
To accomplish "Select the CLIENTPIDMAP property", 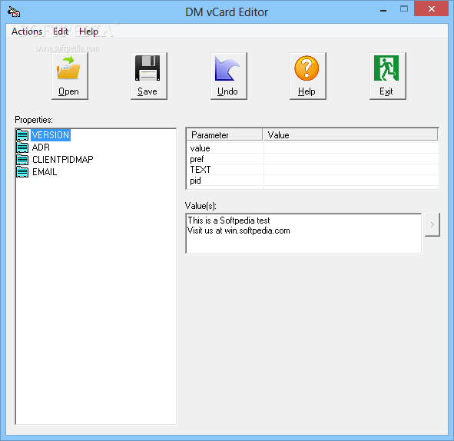I will click(62, 159).
